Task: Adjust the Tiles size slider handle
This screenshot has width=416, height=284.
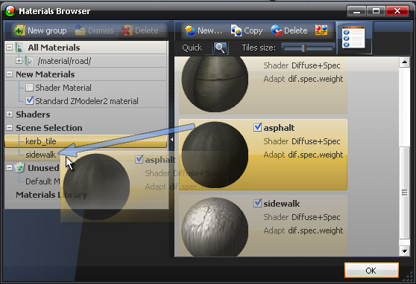Action: coord(304,48)
